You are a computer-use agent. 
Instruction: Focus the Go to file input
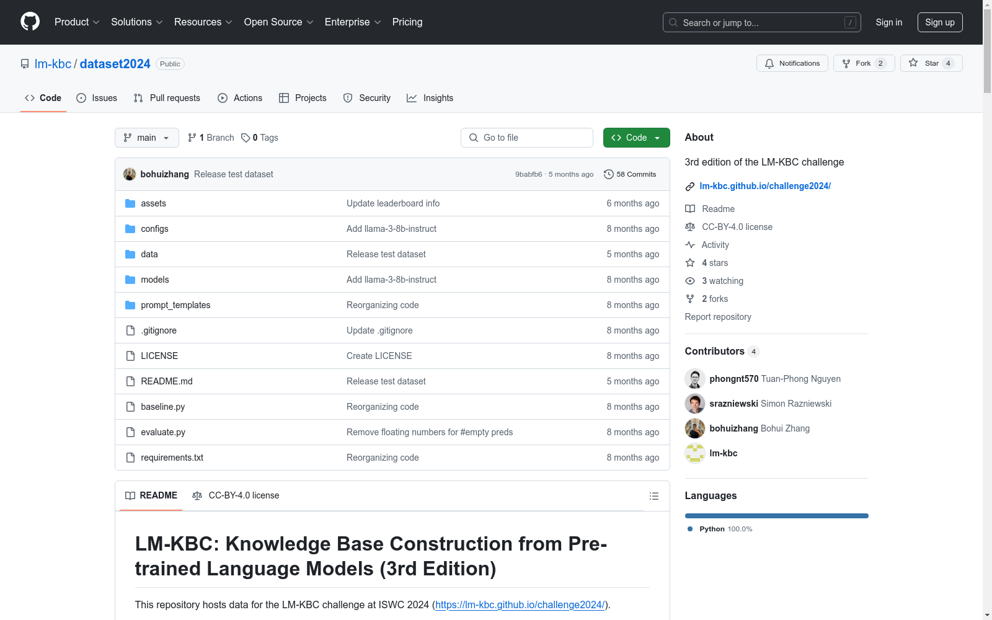[527, 138]
